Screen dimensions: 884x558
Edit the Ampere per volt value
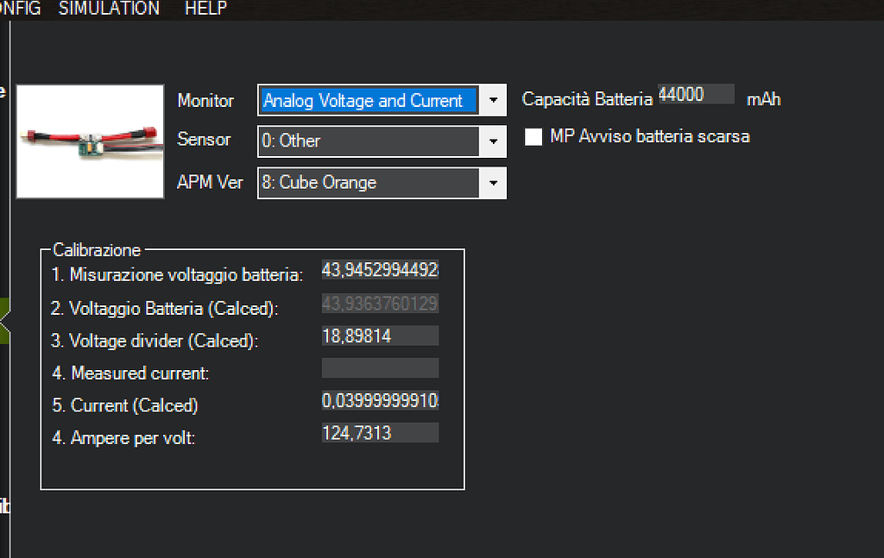pos(380,432)
